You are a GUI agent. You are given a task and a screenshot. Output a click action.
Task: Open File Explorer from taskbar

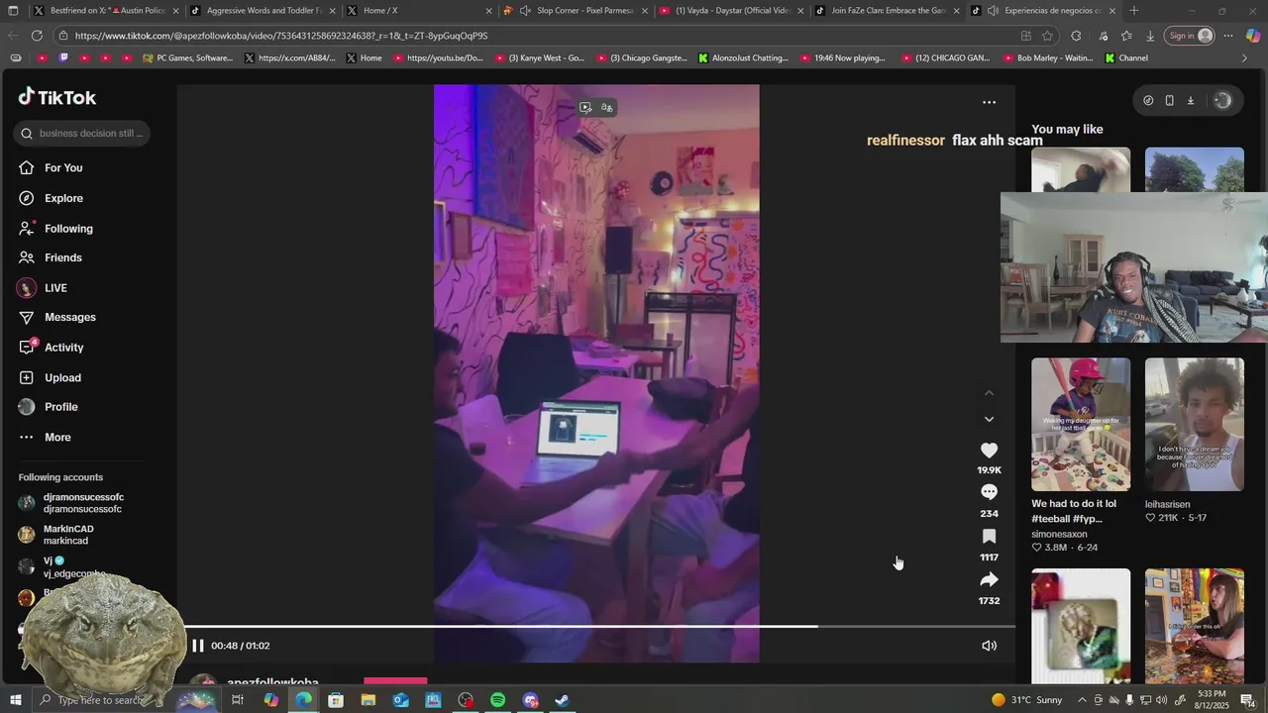coord(368,700)
